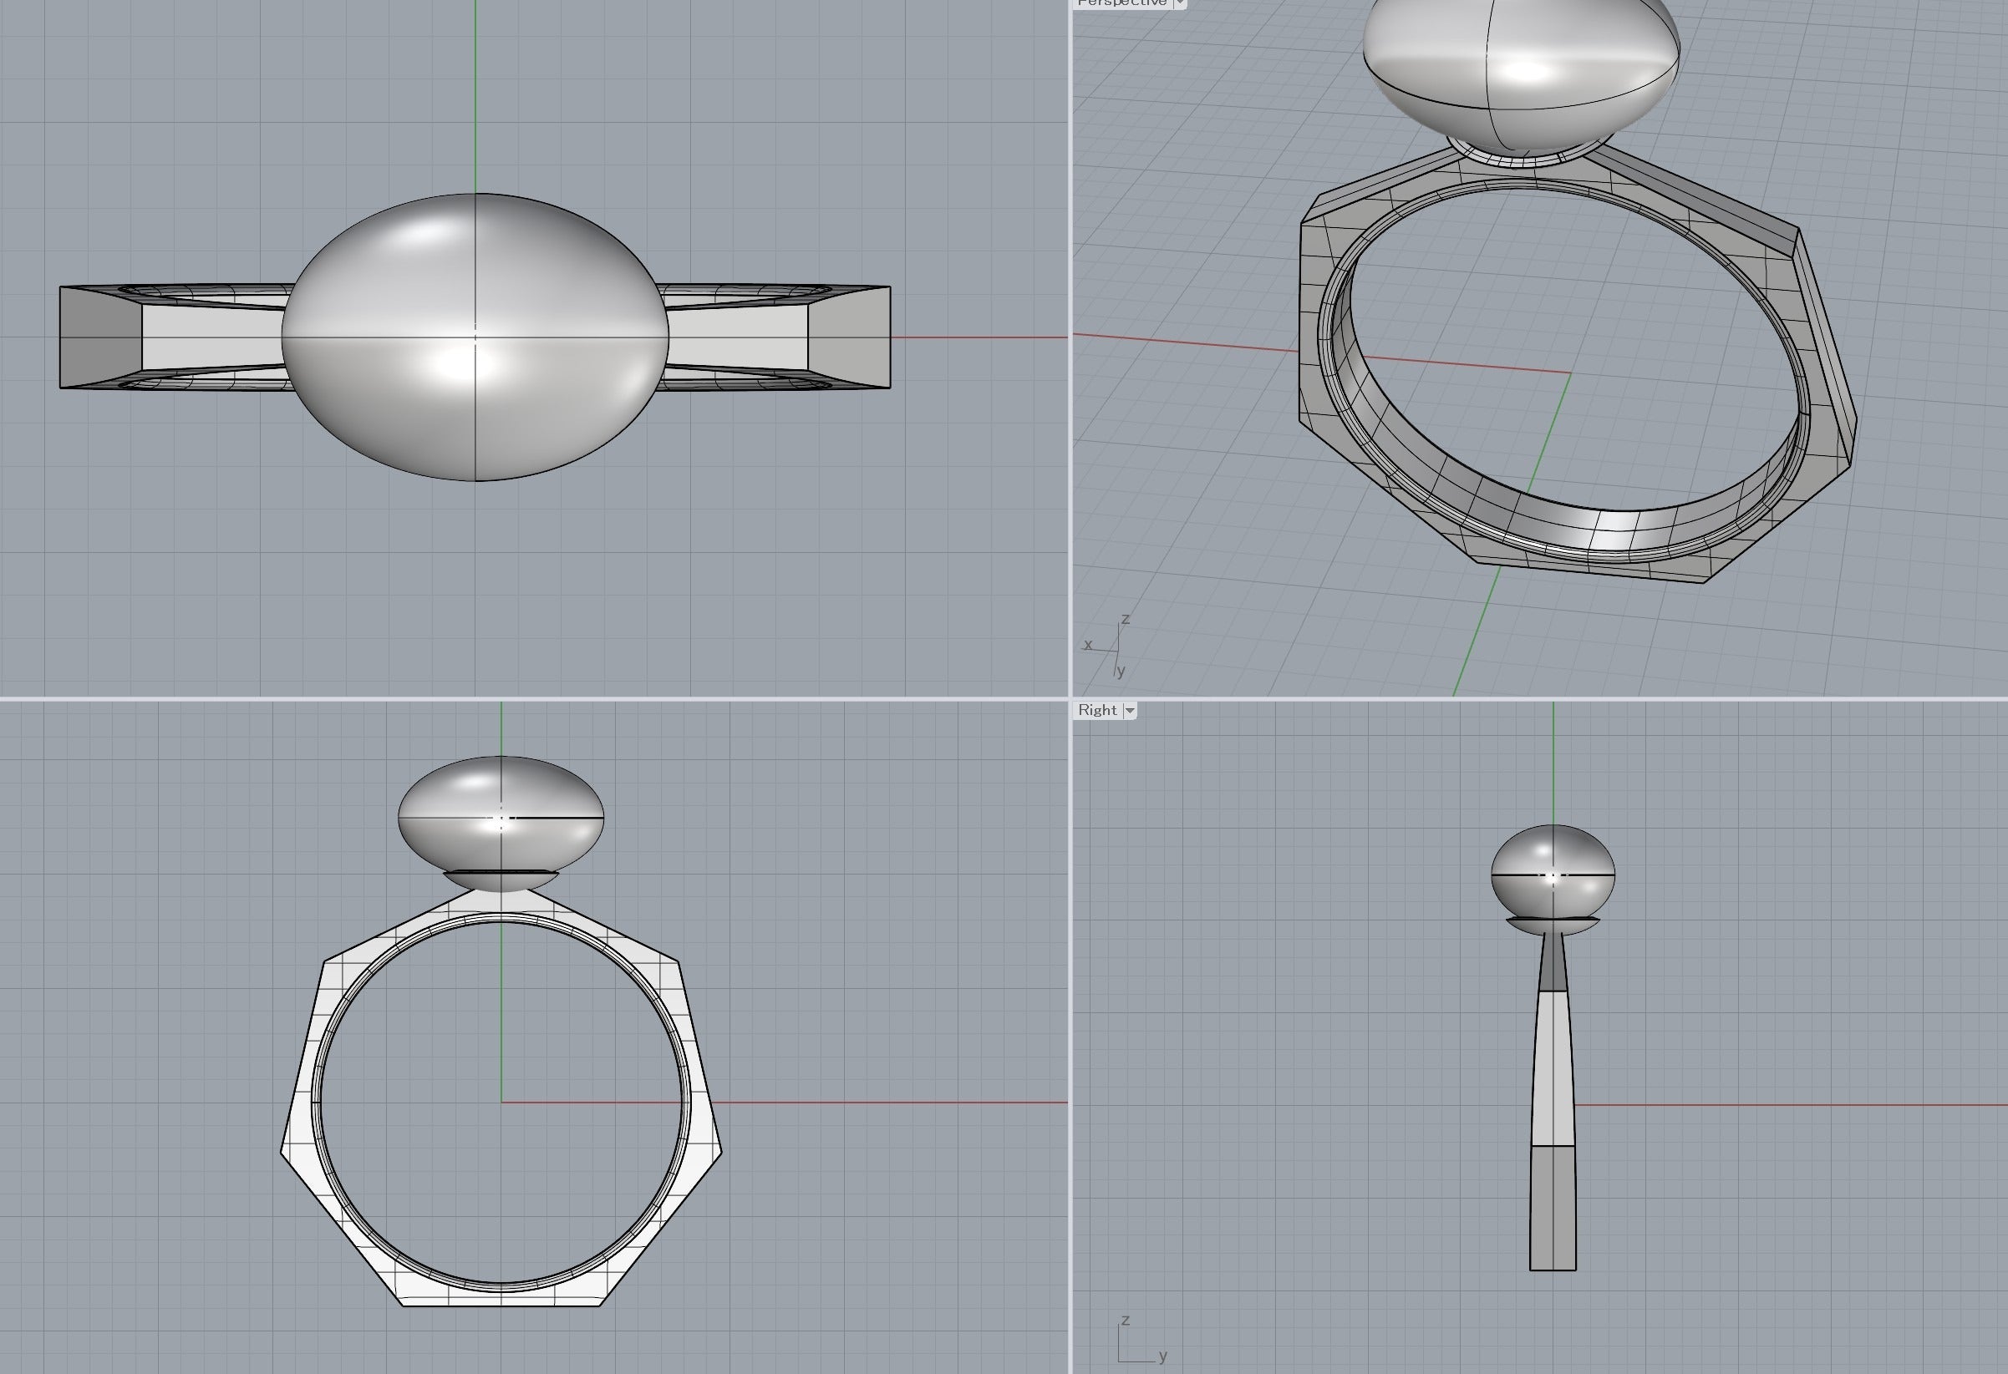Click the Right viewport title label
The height and width of the screenshot is (1374, 2008).
(x=1097, y=710)
